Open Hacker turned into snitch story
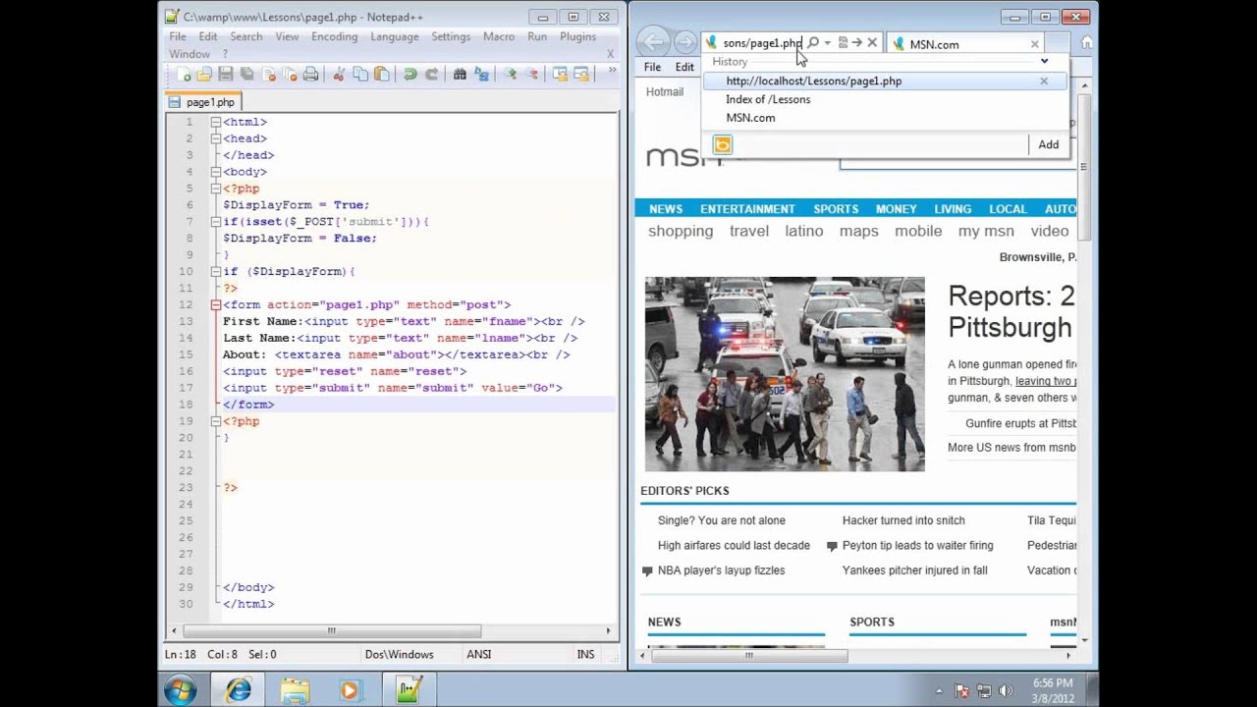Image resolution: width=1257 pixels, height=707 pixels. pyautogui.click(x=903, y=520)
